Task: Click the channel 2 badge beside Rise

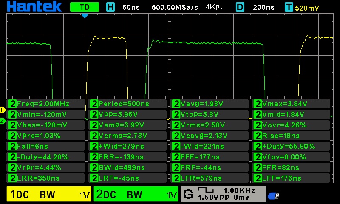Action: 258,136
